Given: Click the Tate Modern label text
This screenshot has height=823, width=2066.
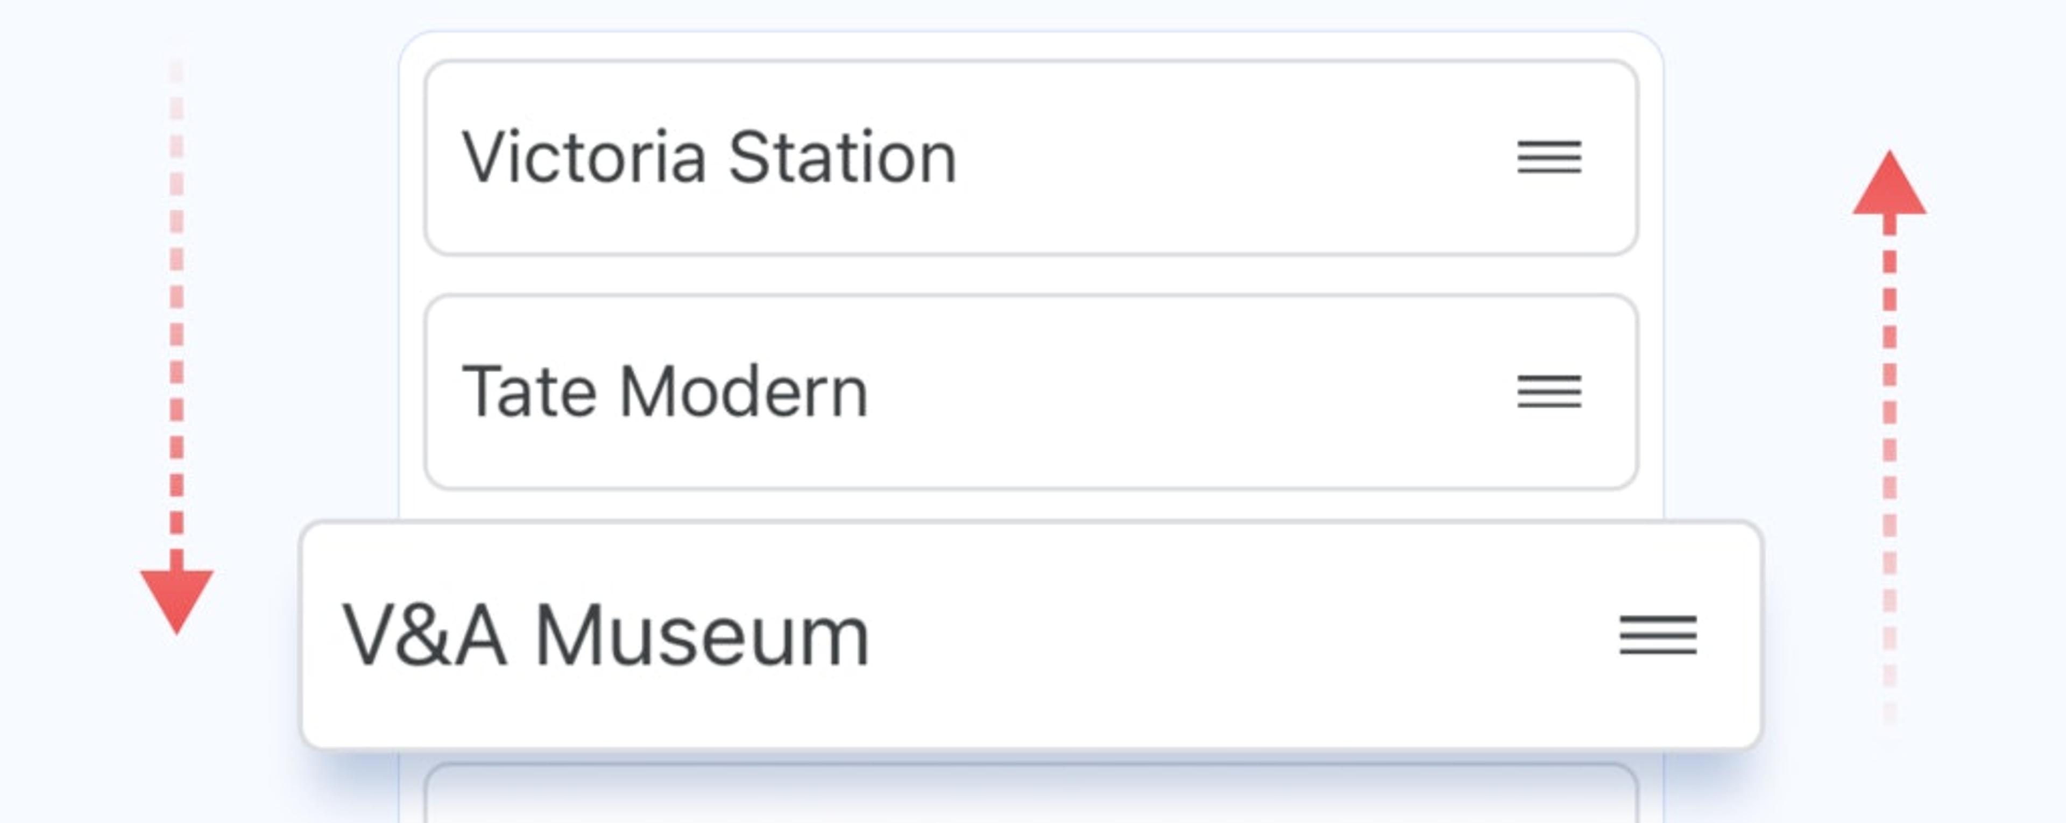Looking at the screenshot, I should (x=666, y=391).
